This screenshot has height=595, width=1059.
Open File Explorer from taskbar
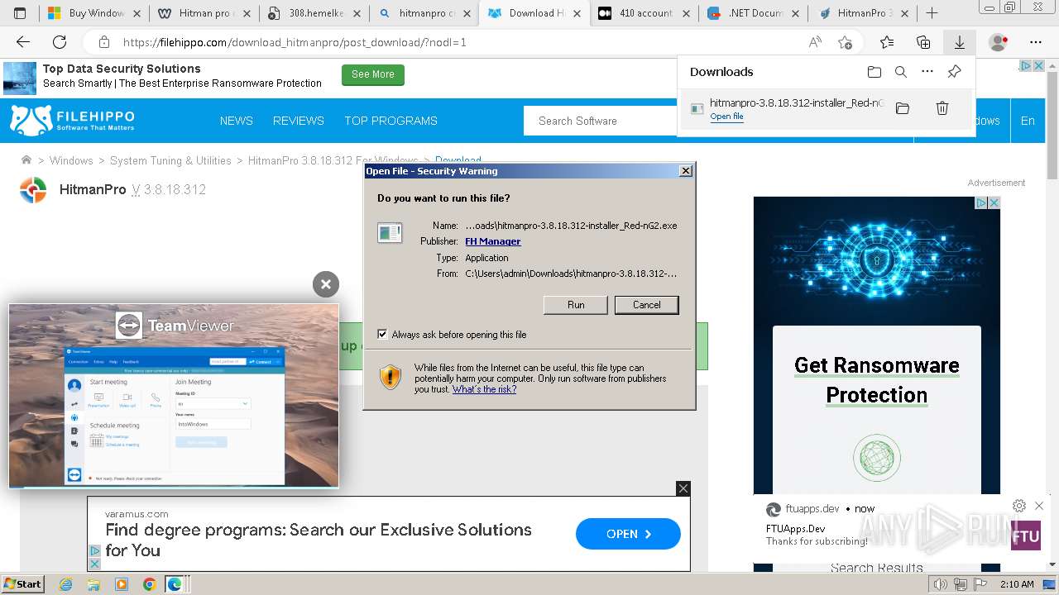coord(93,584)
